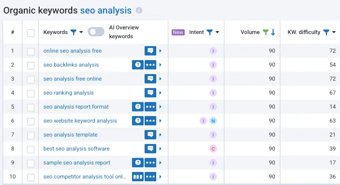The width and height of the screenshot is (340, 185).
Task: Expand arrow for seo analysis template
Action: click(160, 135)
